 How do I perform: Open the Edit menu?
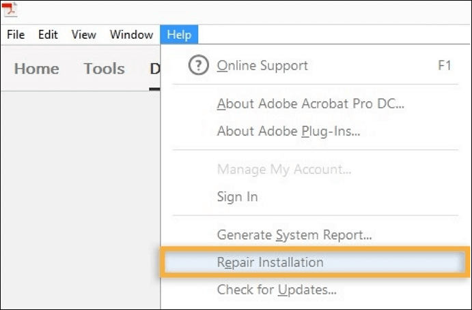click(48, 35)
